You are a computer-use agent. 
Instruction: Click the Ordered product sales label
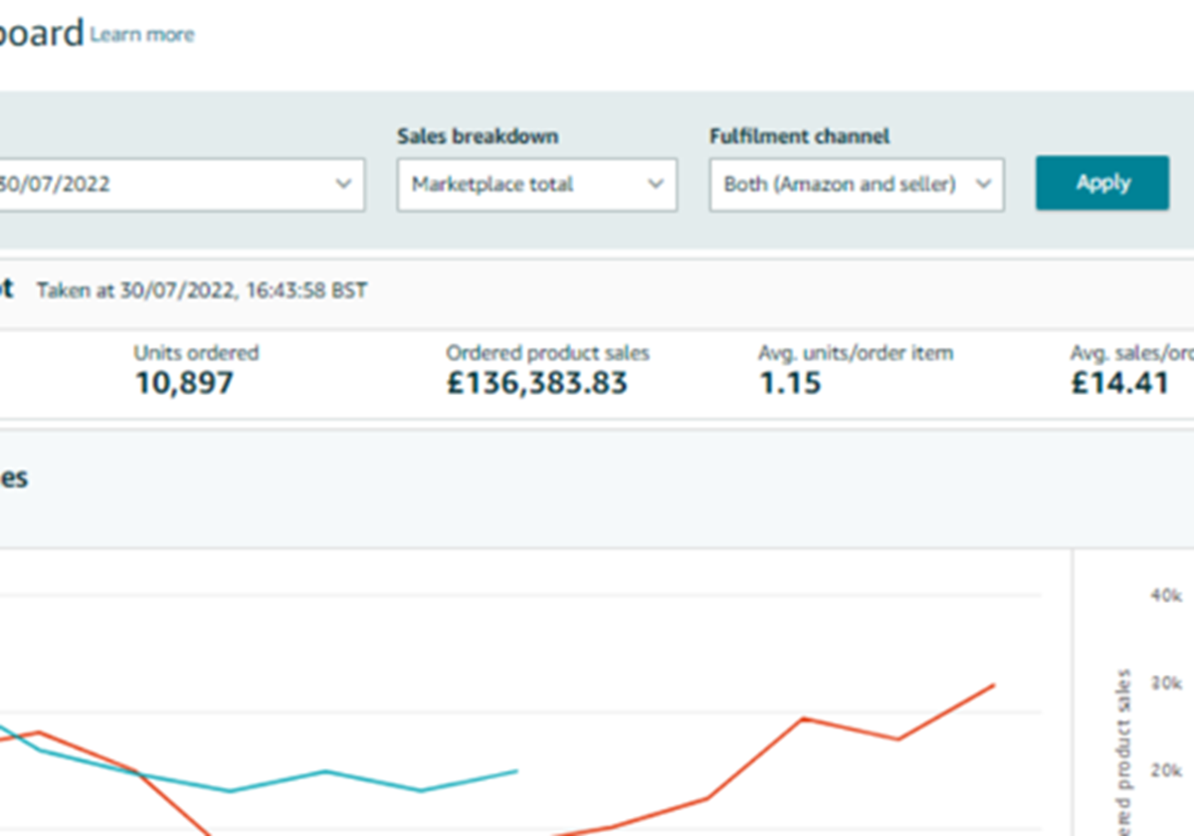(x=547, y=352)
